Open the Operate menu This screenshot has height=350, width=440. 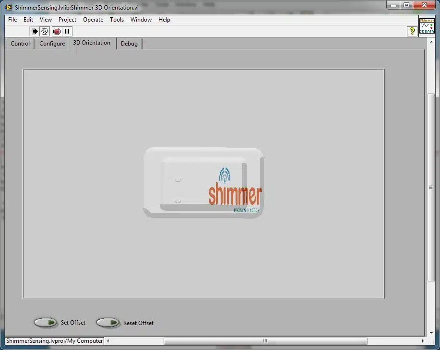(93, 20)
